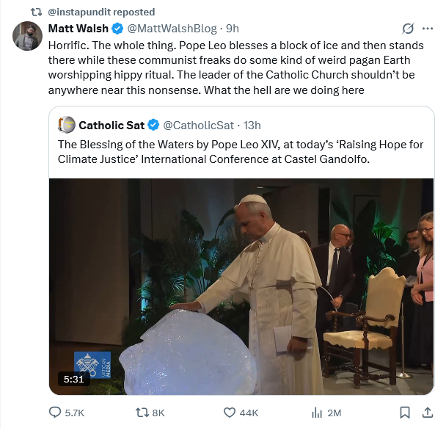Open the @MattWalshBlog handle
Viewport: 446px width, 428px height.
(x=172, y=29)
